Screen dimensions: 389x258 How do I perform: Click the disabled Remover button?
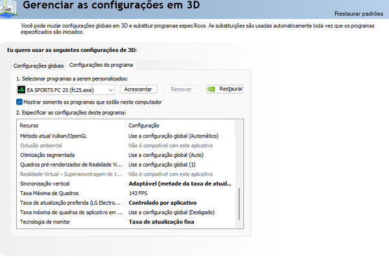click(x=182, y=89)
